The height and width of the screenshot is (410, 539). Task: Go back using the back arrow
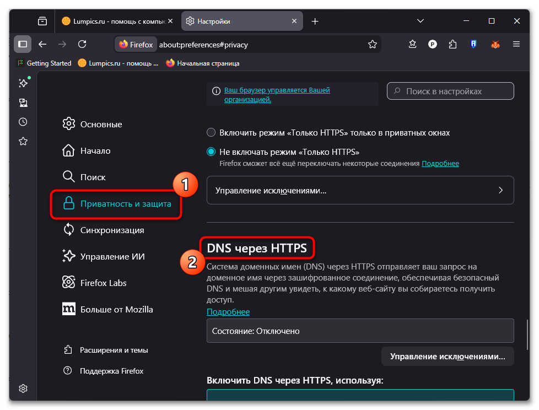(42, 44)
